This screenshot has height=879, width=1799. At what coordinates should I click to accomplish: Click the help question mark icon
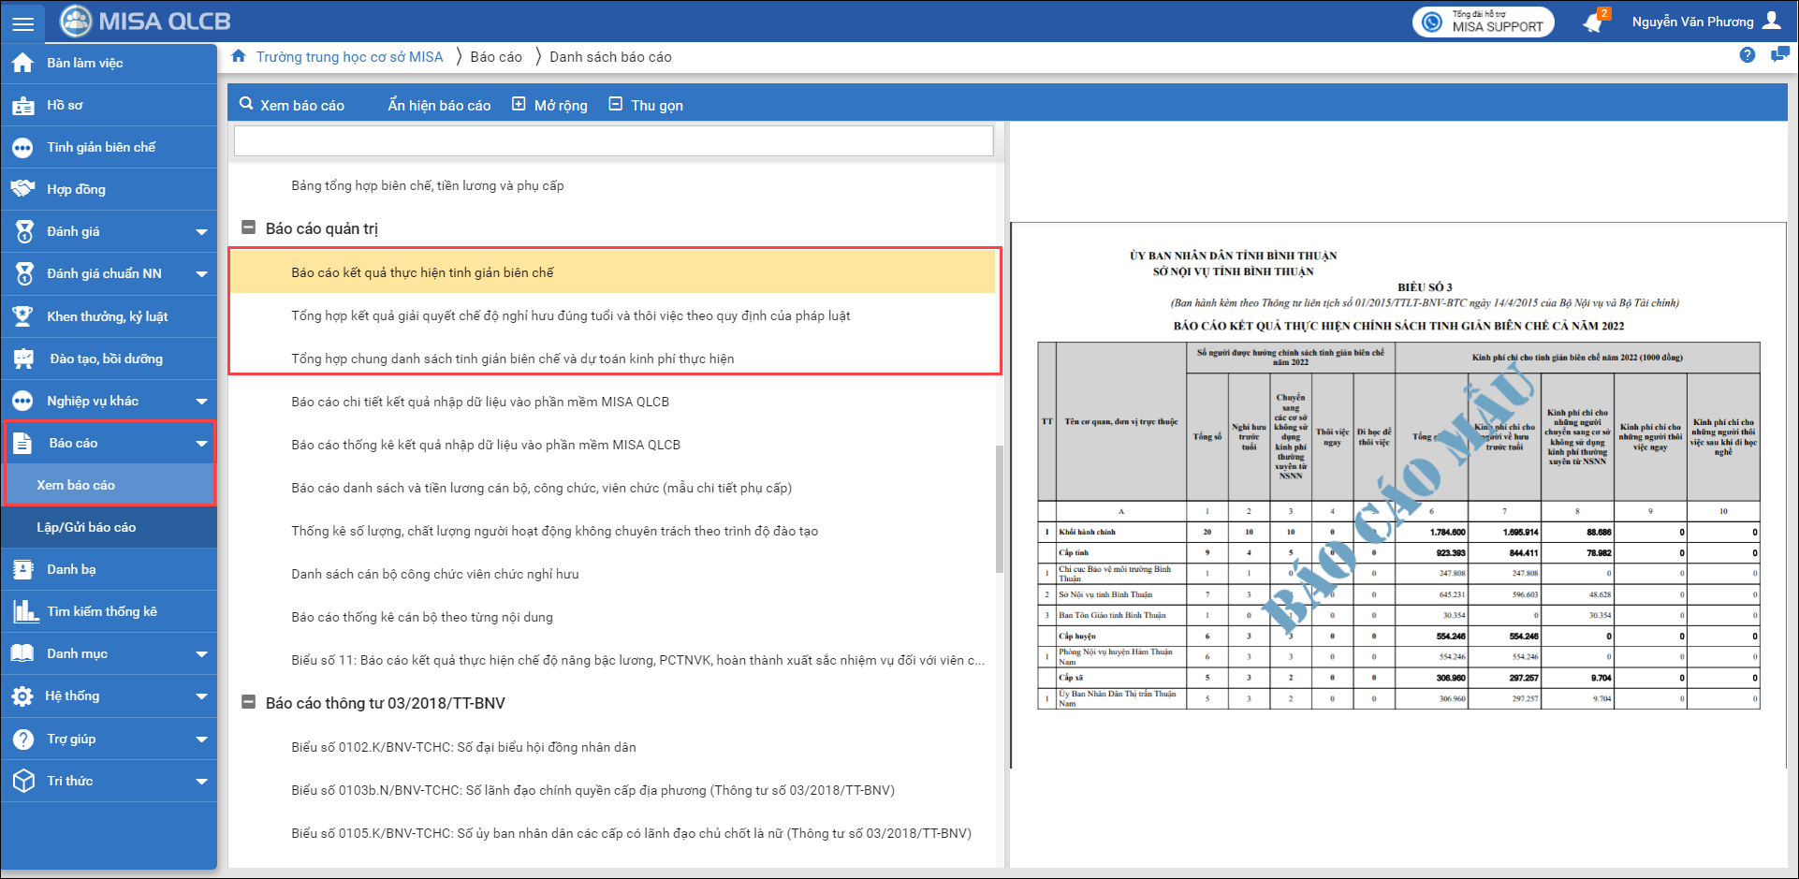1747,55
